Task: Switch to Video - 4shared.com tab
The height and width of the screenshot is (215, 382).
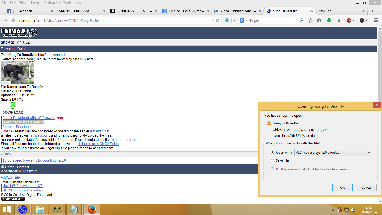Action: (x=238, y=11)
